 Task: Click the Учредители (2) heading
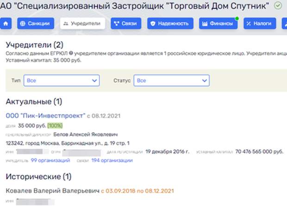click(x=35, y=45)
